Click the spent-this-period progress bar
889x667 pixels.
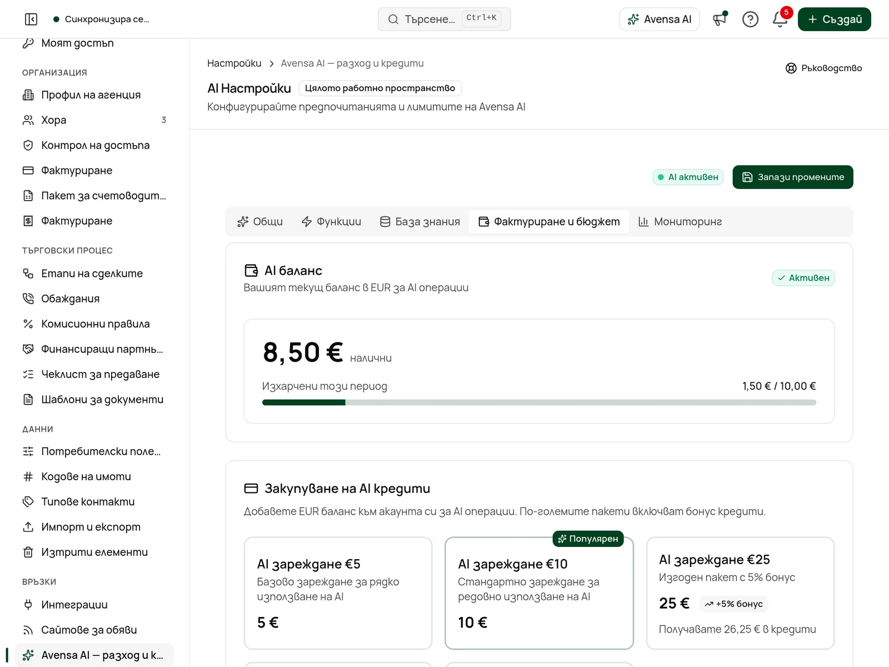tap(539, 402)
